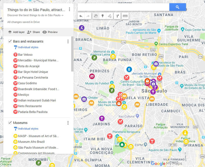This screenshot has width=205, height=167.
Task: Select Padaria Bella Paulista item
Action: pos(30,112)
